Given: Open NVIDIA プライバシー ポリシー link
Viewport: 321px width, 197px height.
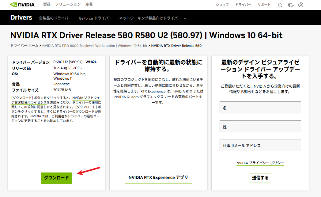Looking at the screenshot, I should [260, 163].
